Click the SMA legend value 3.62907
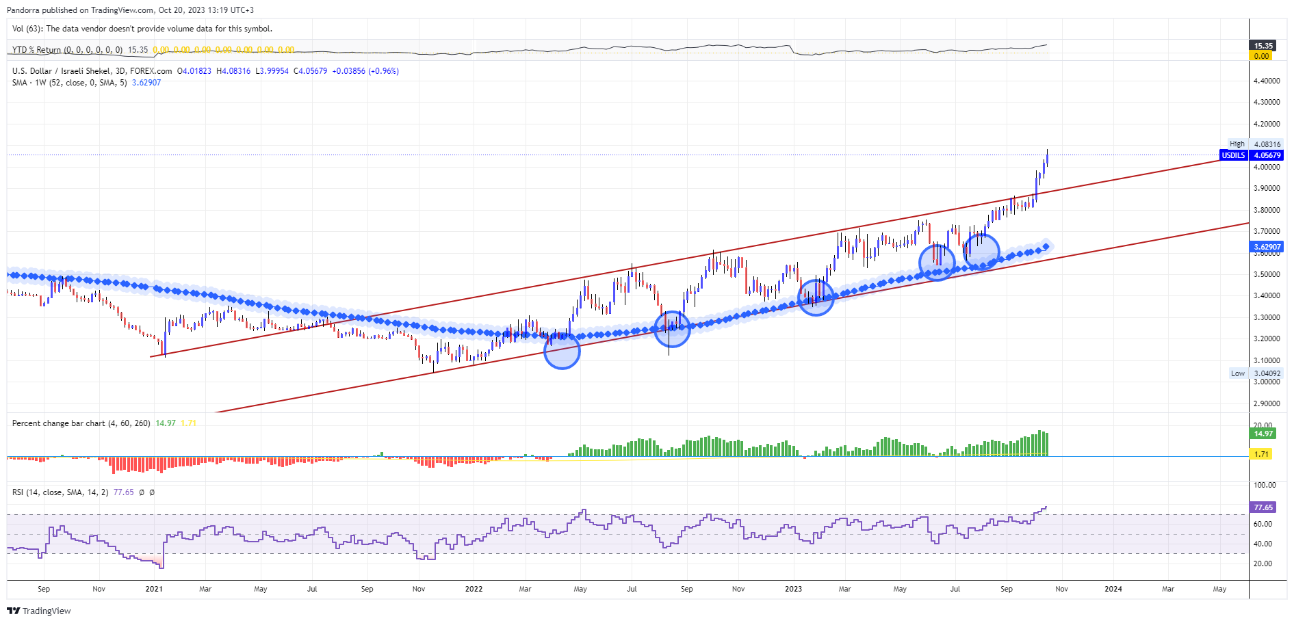Screen dimensions: 1294x623 [x=146, y=83]
